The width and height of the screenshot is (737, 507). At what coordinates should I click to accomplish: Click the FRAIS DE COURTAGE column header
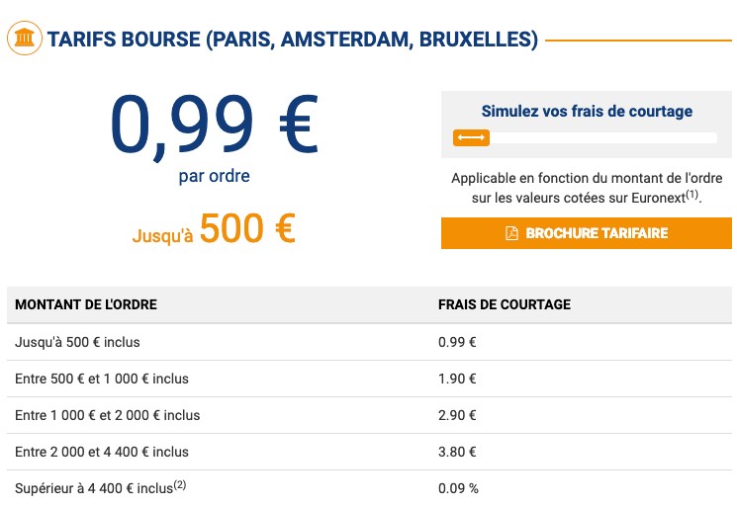coord(505,304)
